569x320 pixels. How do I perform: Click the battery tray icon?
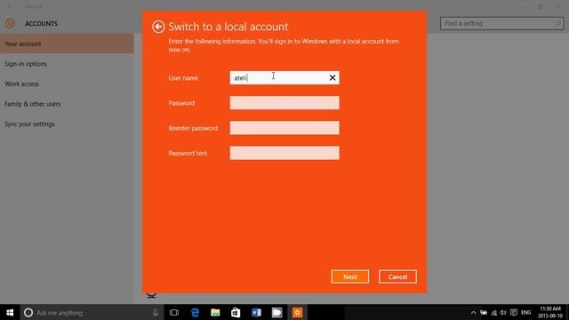click(484, 312)
